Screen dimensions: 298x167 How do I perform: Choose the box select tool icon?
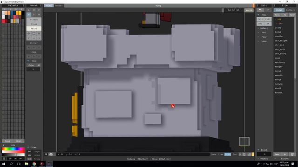[x=34, y=33]
